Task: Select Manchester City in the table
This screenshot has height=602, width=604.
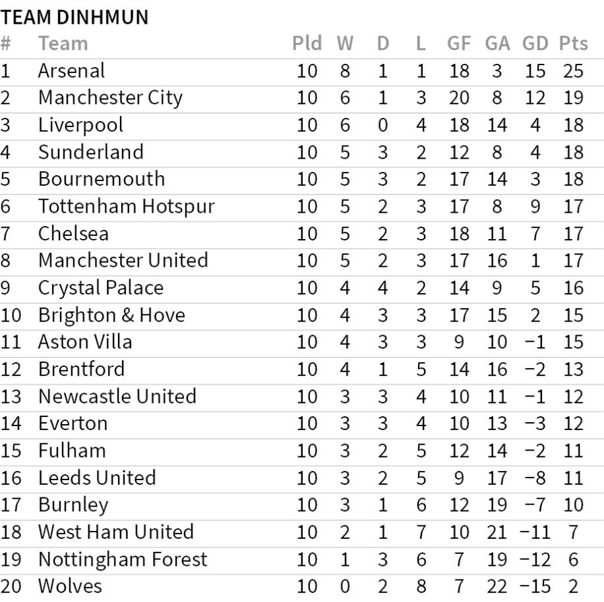Action: pos(110,97)
